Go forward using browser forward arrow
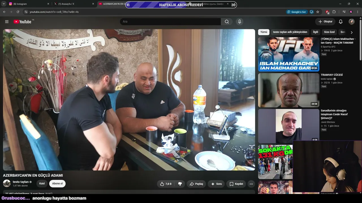Viewport: 362px width, 203px height. point(11,12)
